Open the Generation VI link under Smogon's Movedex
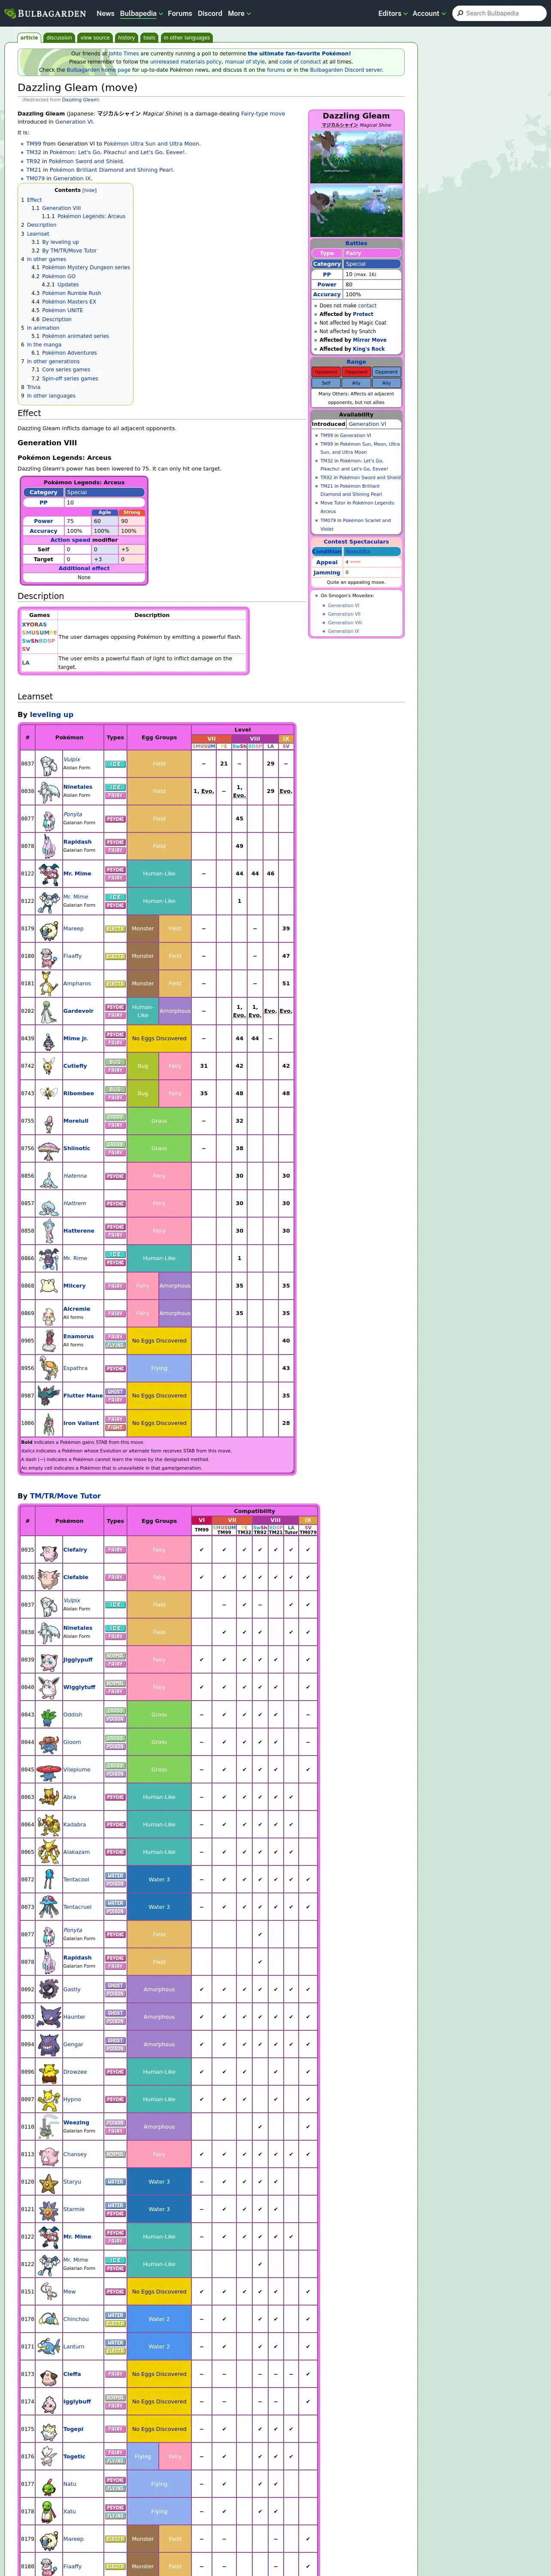This screenshot has height=2576, width=551. [343, 605]
